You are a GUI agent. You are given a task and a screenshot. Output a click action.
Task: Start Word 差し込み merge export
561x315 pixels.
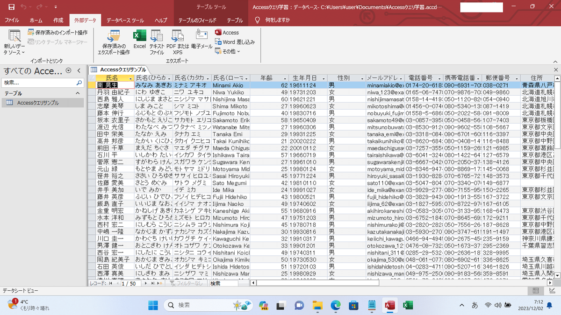click(235, 42)
